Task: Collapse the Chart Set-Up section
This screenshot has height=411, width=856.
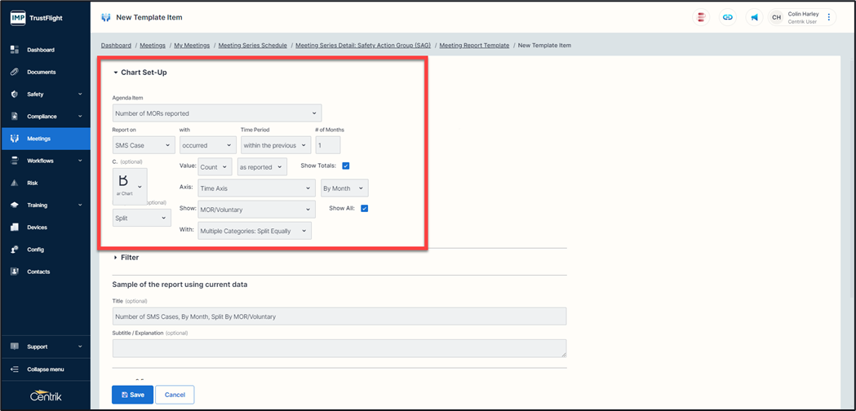Action: coord(140,73)
